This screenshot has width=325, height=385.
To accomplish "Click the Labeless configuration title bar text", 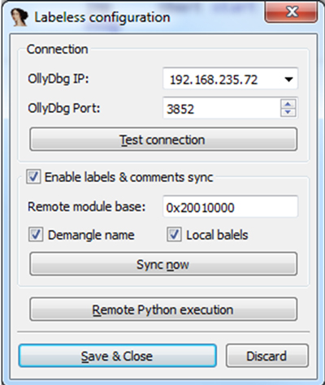I will [102, 18].
